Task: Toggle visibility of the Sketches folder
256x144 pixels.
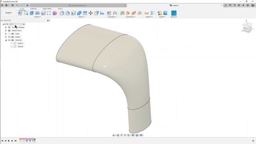Action: [9, 40]
